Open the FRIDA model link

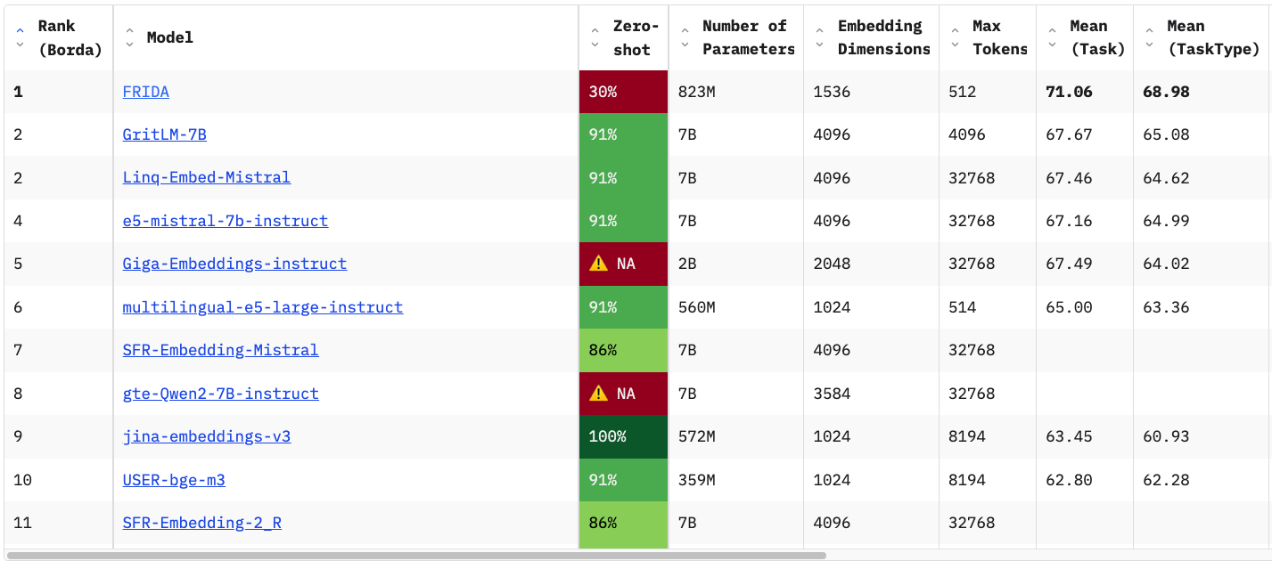145,92
